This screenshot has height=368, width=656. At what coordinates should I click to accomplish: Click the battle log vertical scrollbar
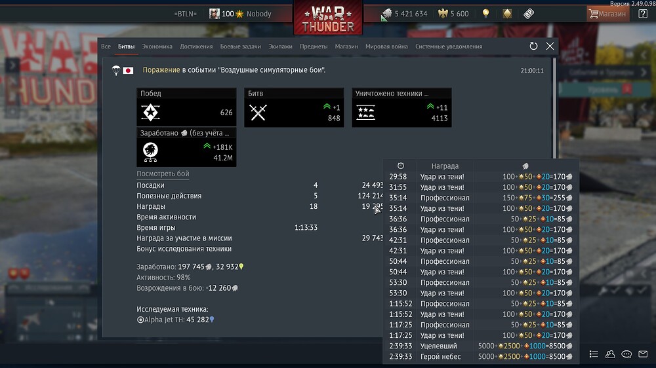click(555, 109)
